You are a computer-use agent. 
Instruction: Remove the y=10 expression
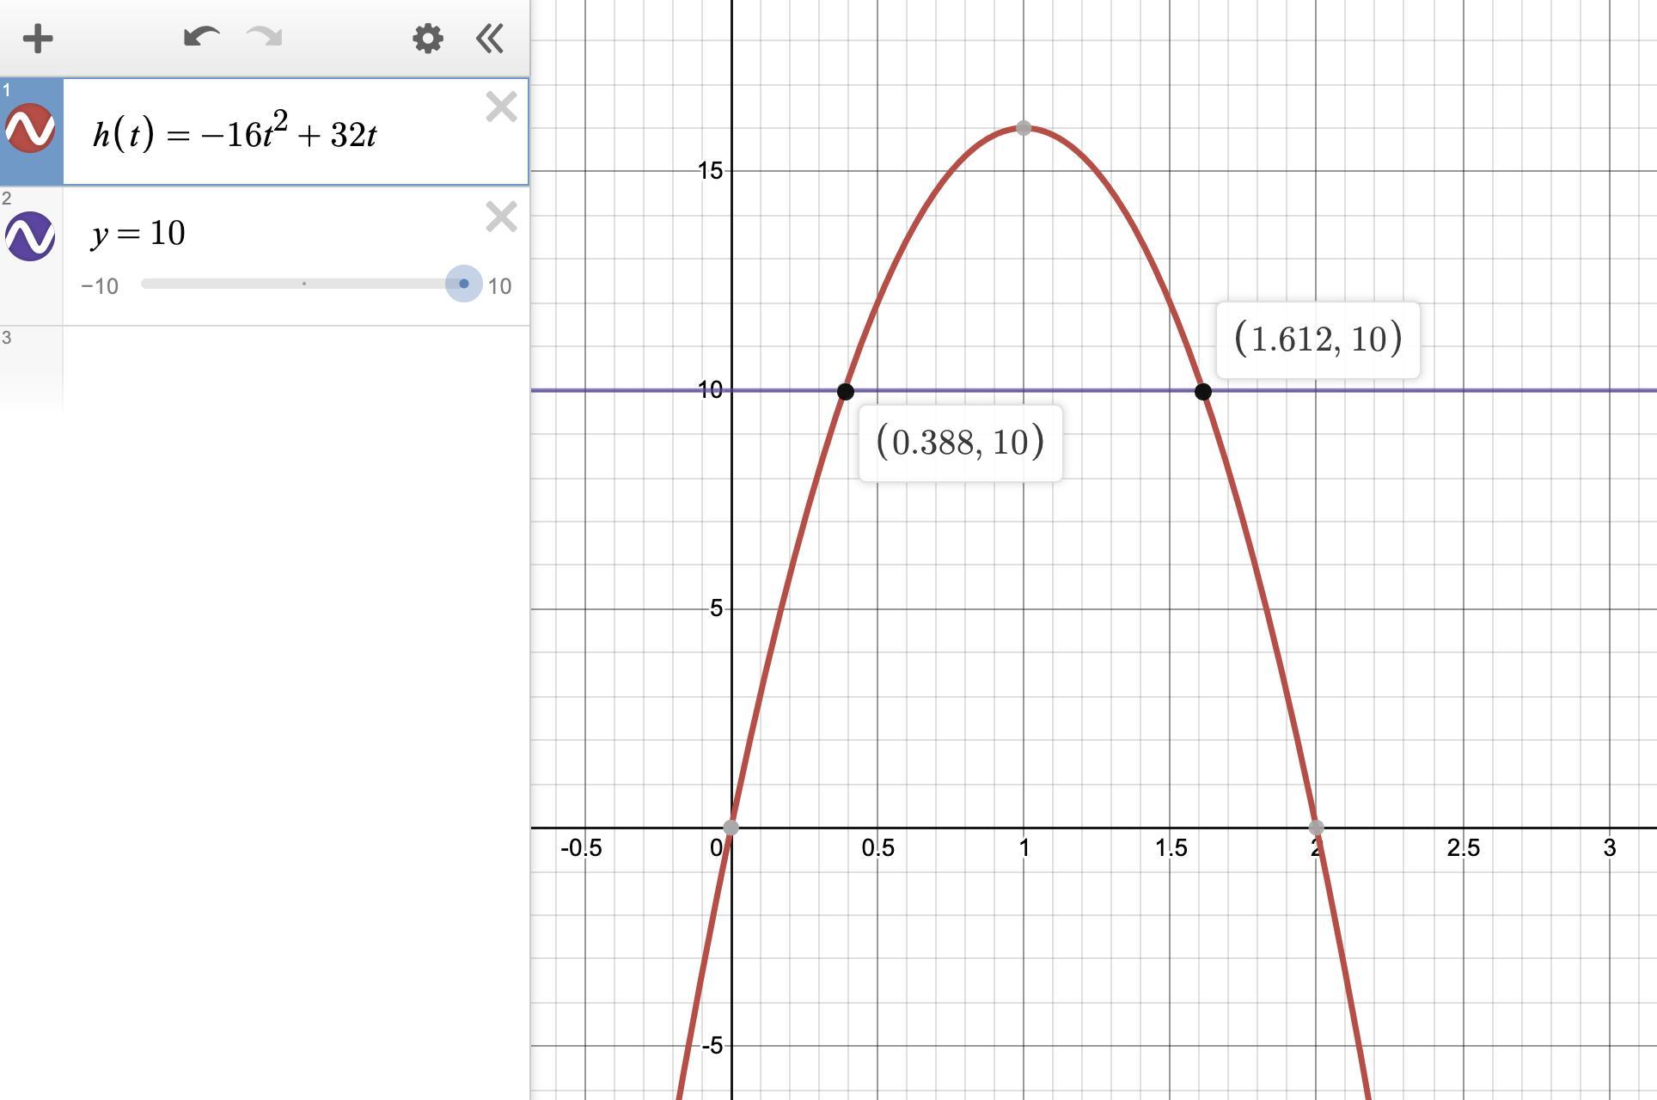coord(501,217)
